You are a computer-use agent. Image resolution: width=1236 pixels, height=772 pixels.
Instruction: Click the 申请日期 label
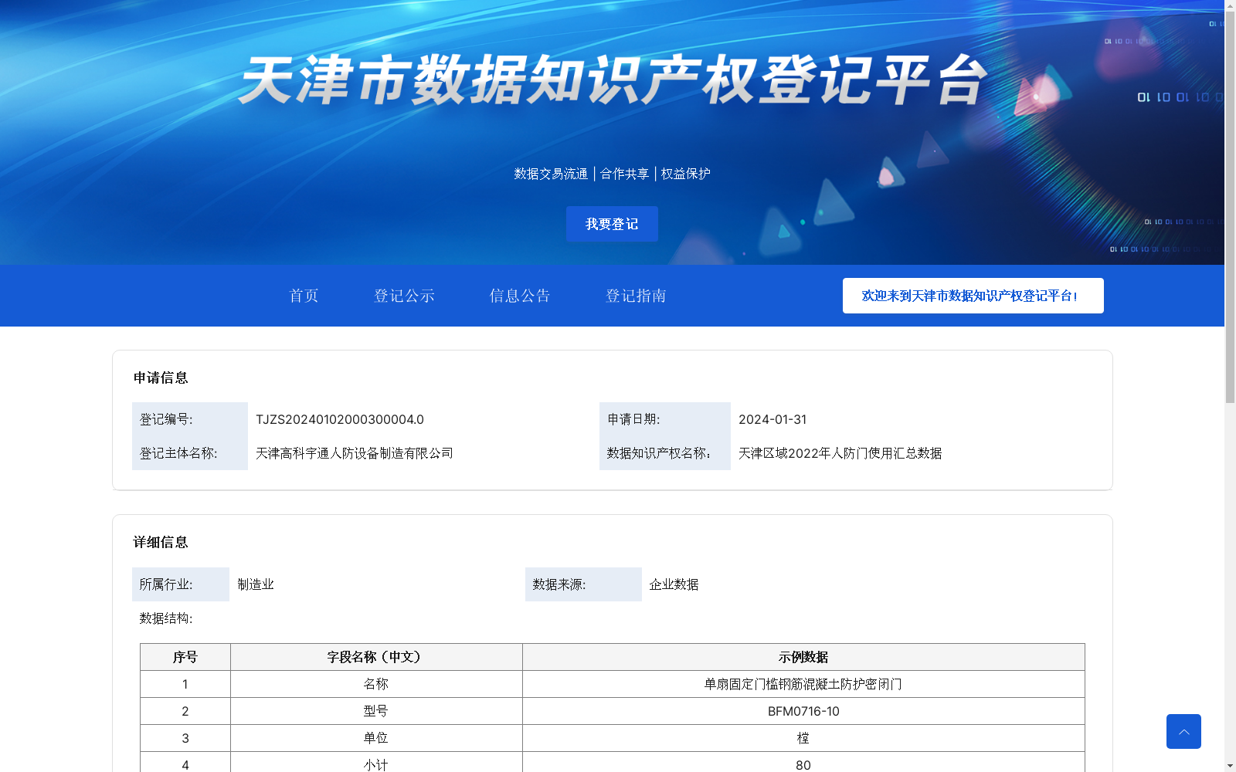coord(633,419)
